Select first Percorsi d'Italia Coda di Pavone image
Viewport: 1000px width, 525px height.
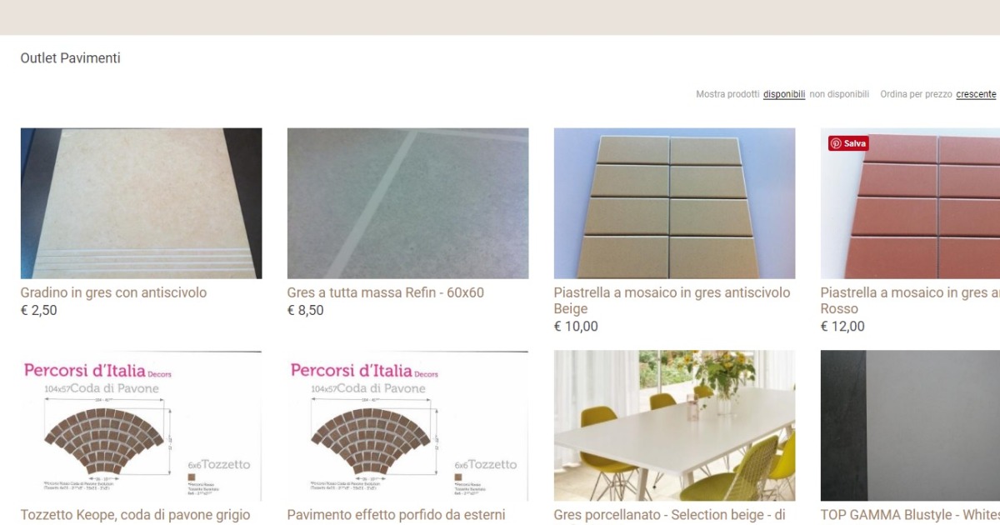[142, 426]
